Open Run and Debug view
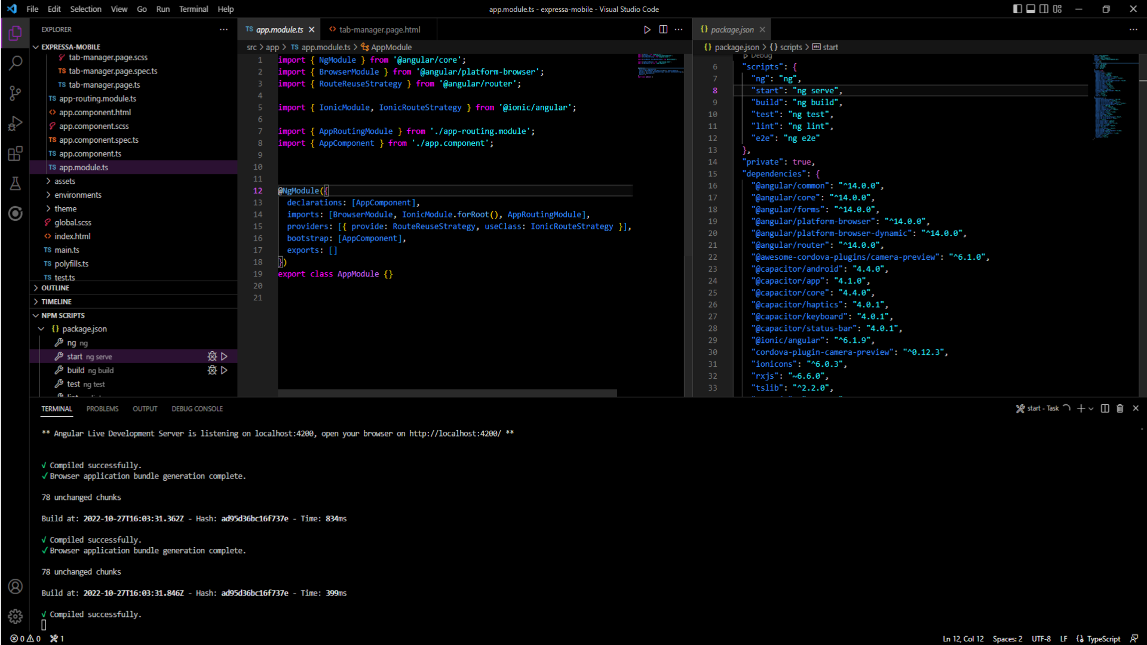Viewport: 1147px width, 645px height. pyautogui.click(x=16, y=123)
